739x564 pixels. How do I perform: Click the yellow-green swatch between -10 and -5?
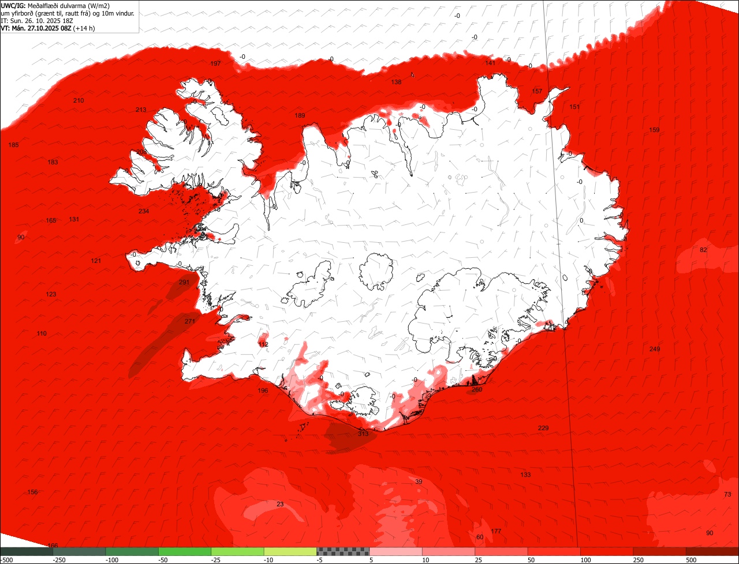[x=290, y=551]
